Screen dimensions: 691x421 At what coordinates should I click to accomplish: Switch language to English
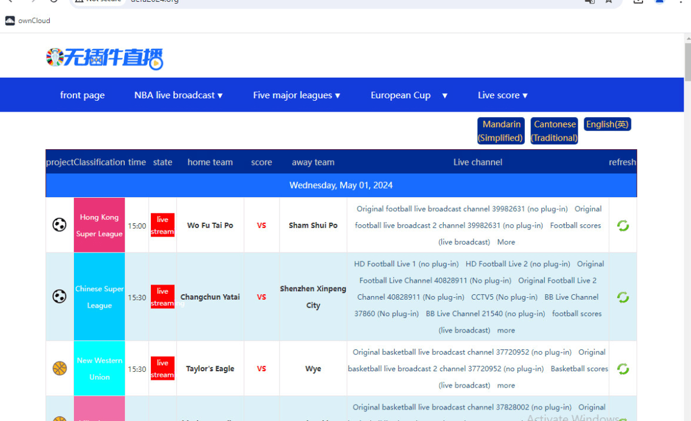tap(607, 124)
